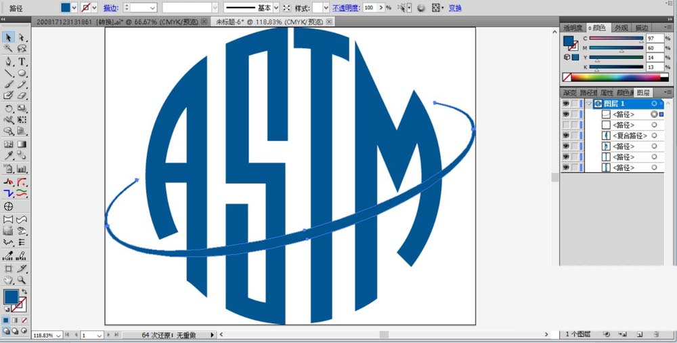Select the Blend tool
Image resolution: width=677 pixels, height=343 pixels.
pyautogui.click(x=22, y=155)
